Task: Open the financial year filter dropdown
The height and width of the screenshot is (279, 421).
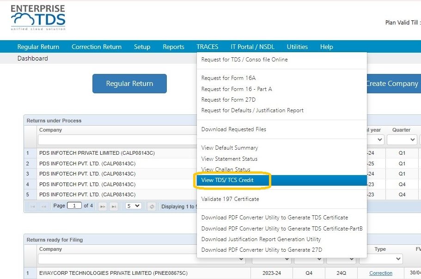Action: pos(375,139)
